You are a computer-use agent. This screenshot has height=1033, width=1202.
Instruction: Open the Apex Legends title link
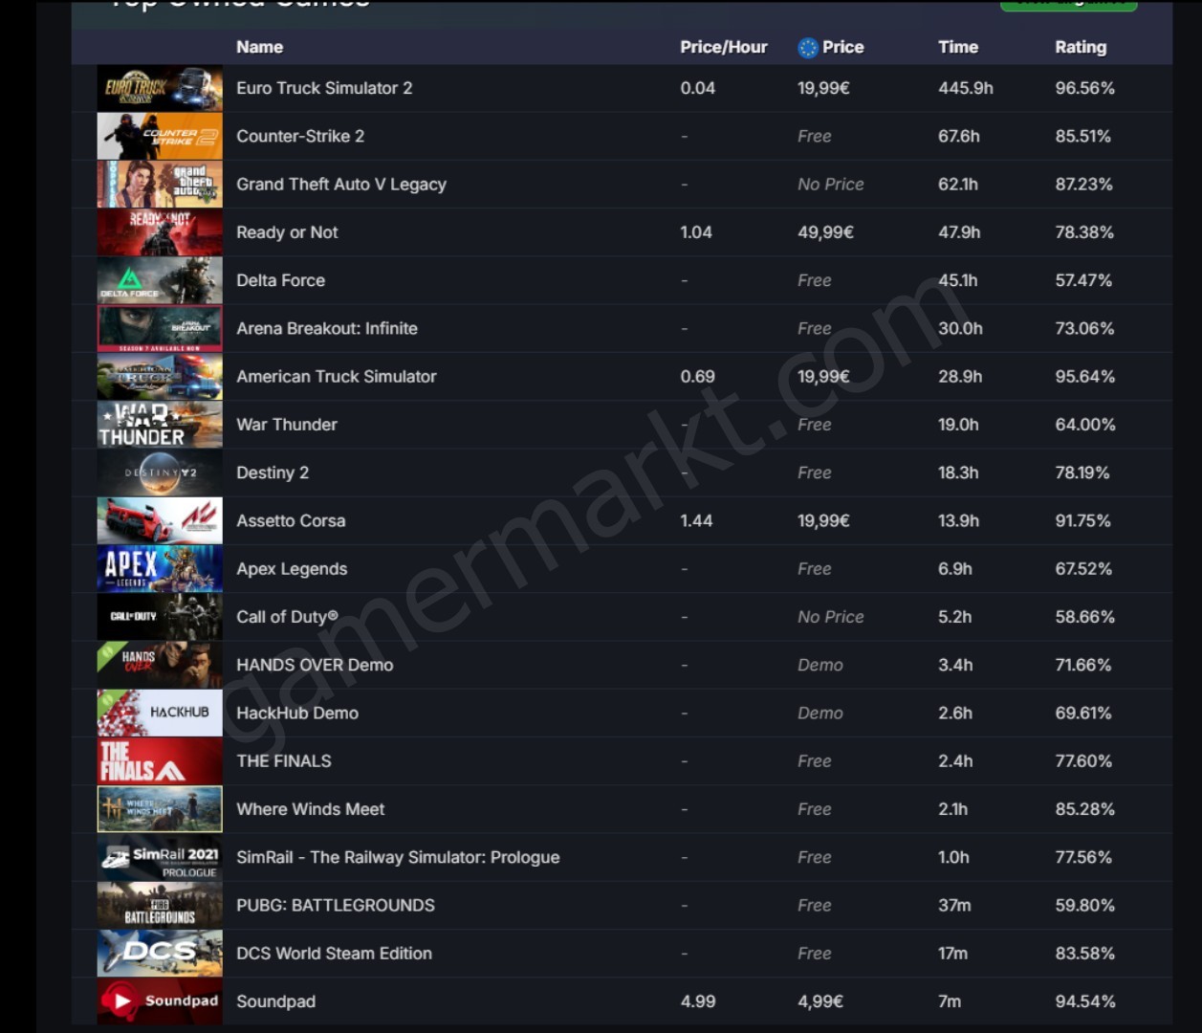[292, 569]
